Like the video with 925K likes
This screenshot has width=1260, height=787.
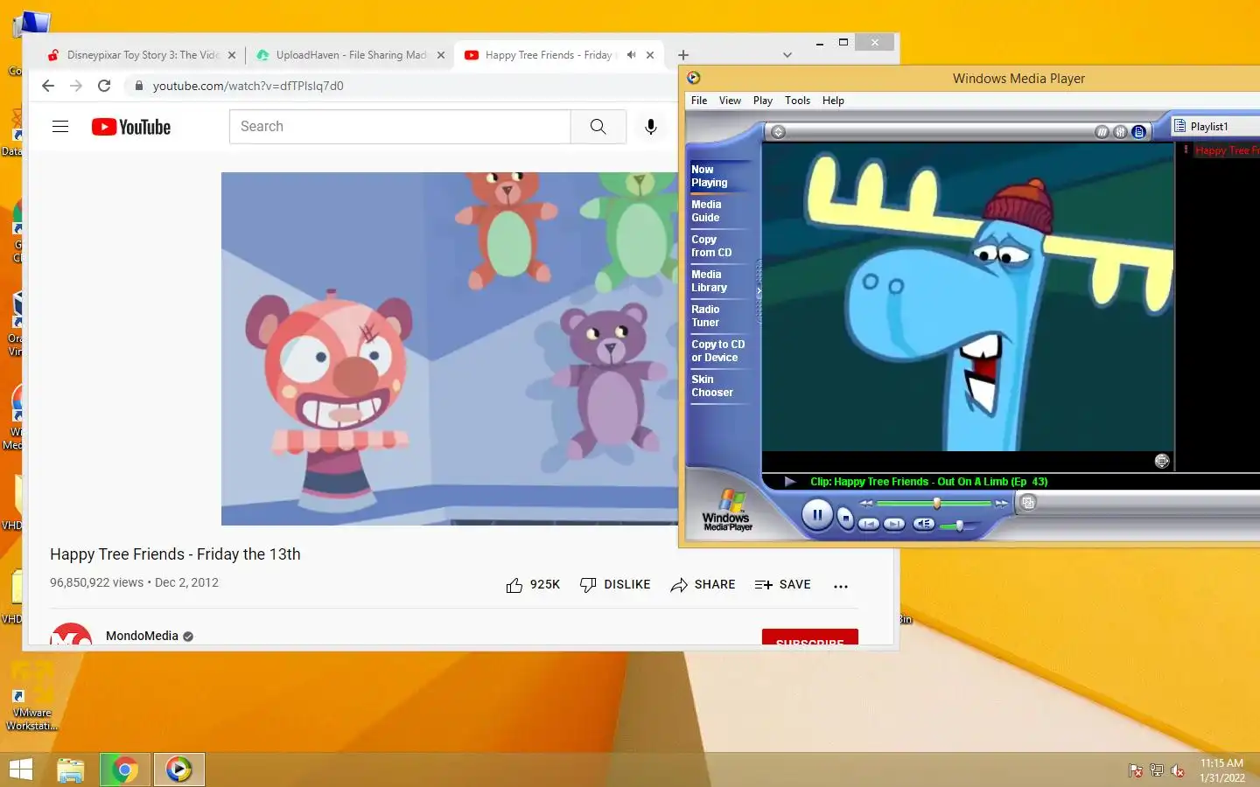(532, 585)
